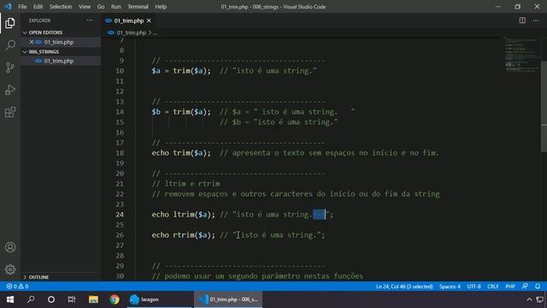The width and height of the screenshot is (547, 308).
Task: Change line ending via CRLF item
Action: pyautogui.click(x=492, y=287)
